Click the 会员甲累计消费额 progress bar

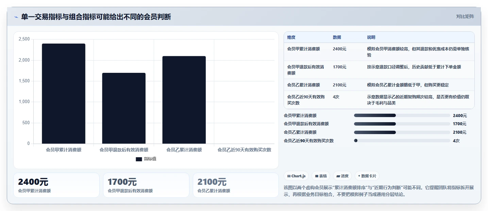[x=402, y=115]
